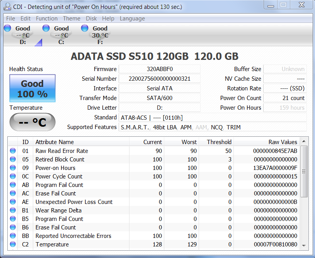Click the scroll up arrow of attribute list
This screenshot has width=315, height=258.
[304, 142]
